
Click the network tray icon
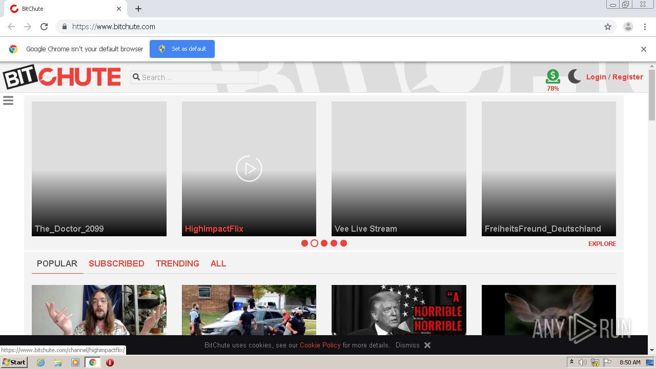point(595,362)
